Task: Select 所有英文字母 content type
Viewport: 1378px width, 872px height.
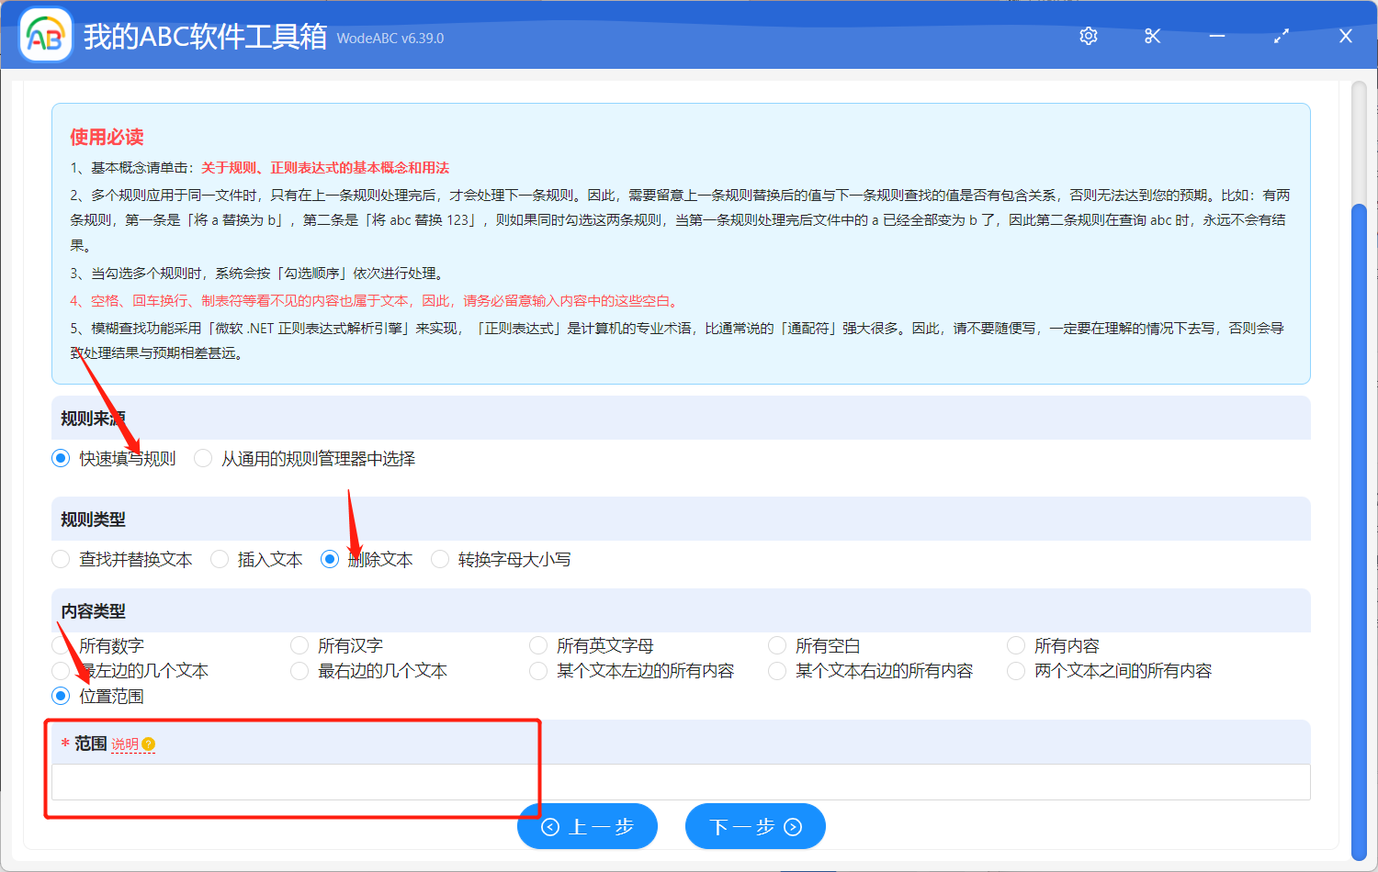Action: point(538,646)
